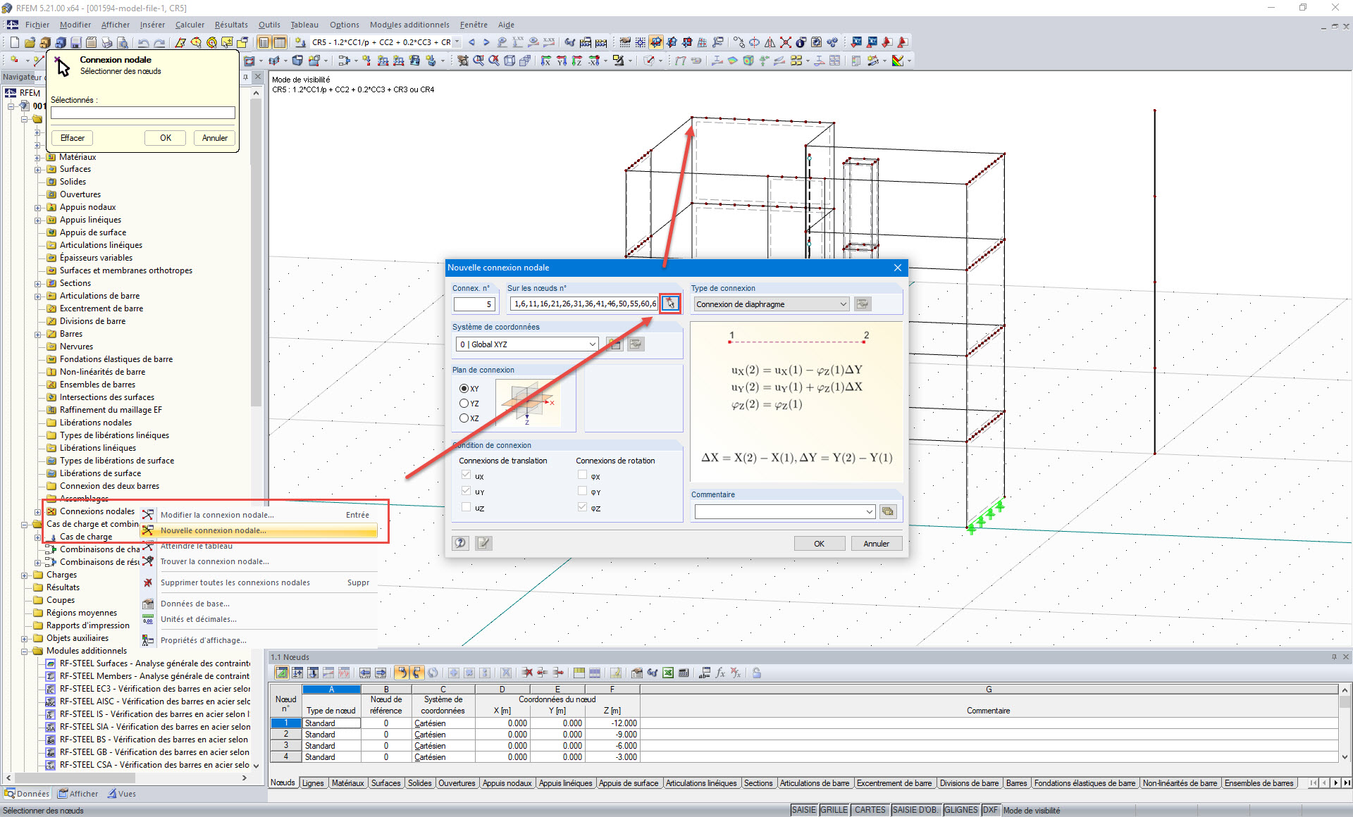Viewport: 1353px width, 817px height.
Task: Choose Nouvelle connexion nodale from context menu
Action: [x=214, y=530]
